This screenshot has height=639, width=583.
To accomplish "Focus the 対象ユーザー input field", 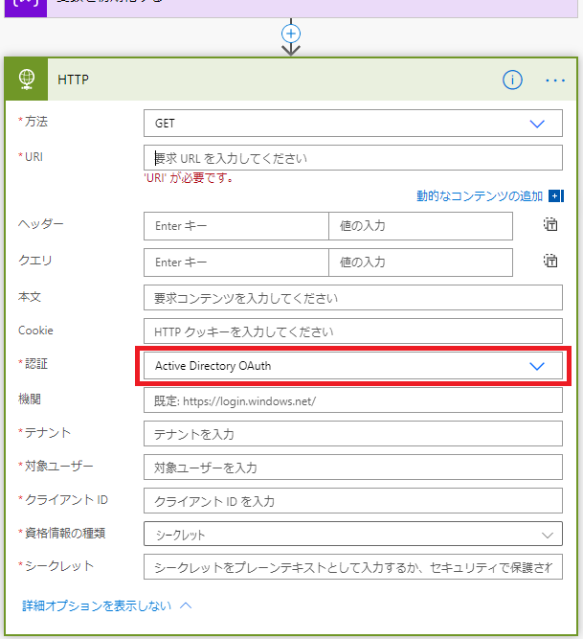I will (353, 468).
